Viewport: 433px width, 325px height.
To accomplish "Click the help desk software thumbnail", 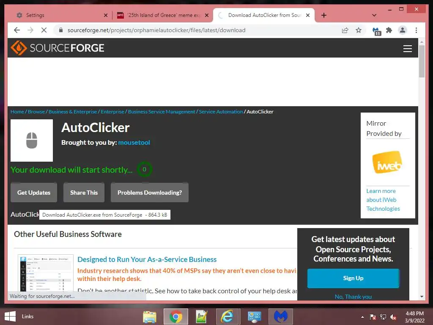I will [46, 273].
